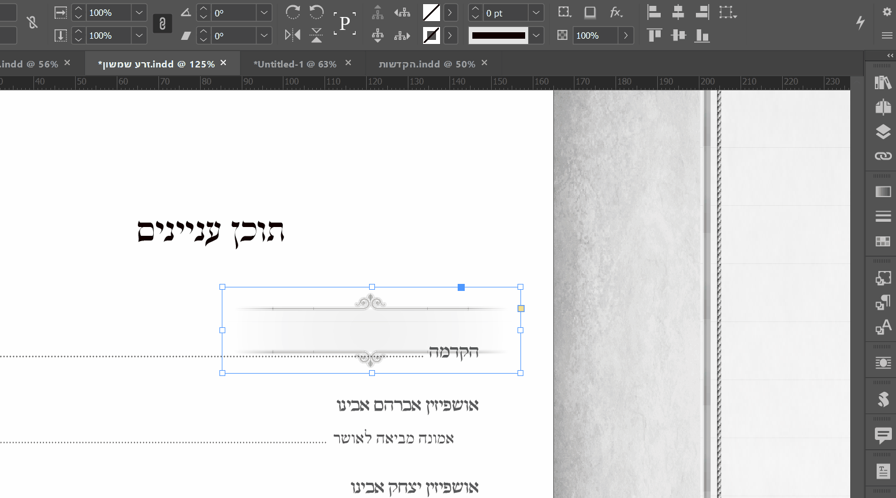The width and height of the screenshot is (896, 498).
Task: Open the Gradient panel
Action: [883, 192]
